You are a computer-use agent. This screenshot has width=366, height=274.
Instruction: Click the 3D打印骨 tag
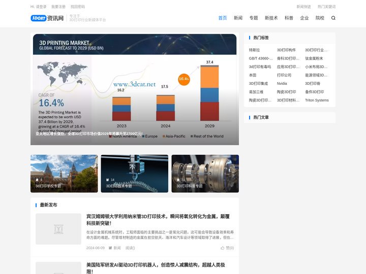(x=313, y=84)
